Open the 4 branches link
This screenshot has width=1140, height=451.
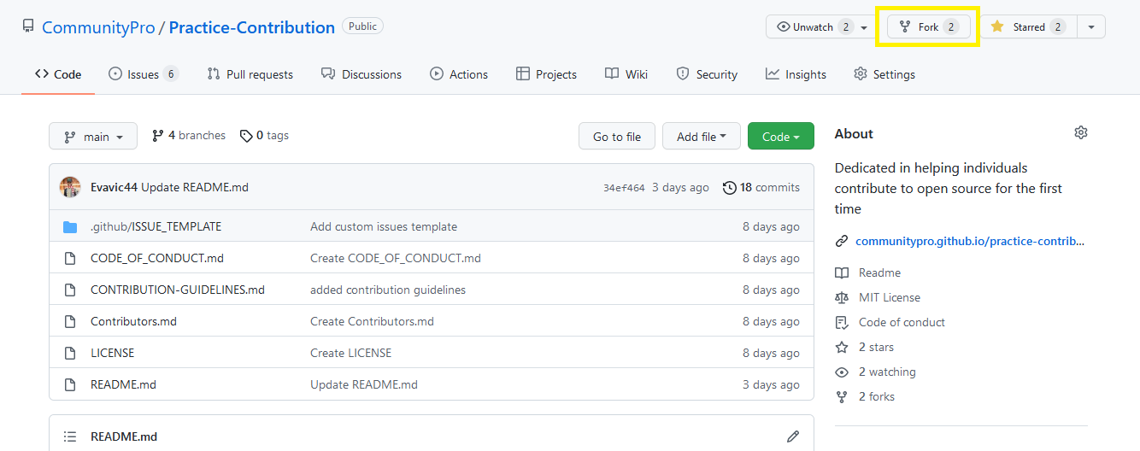pyautogui.click(x=189, y=136)
